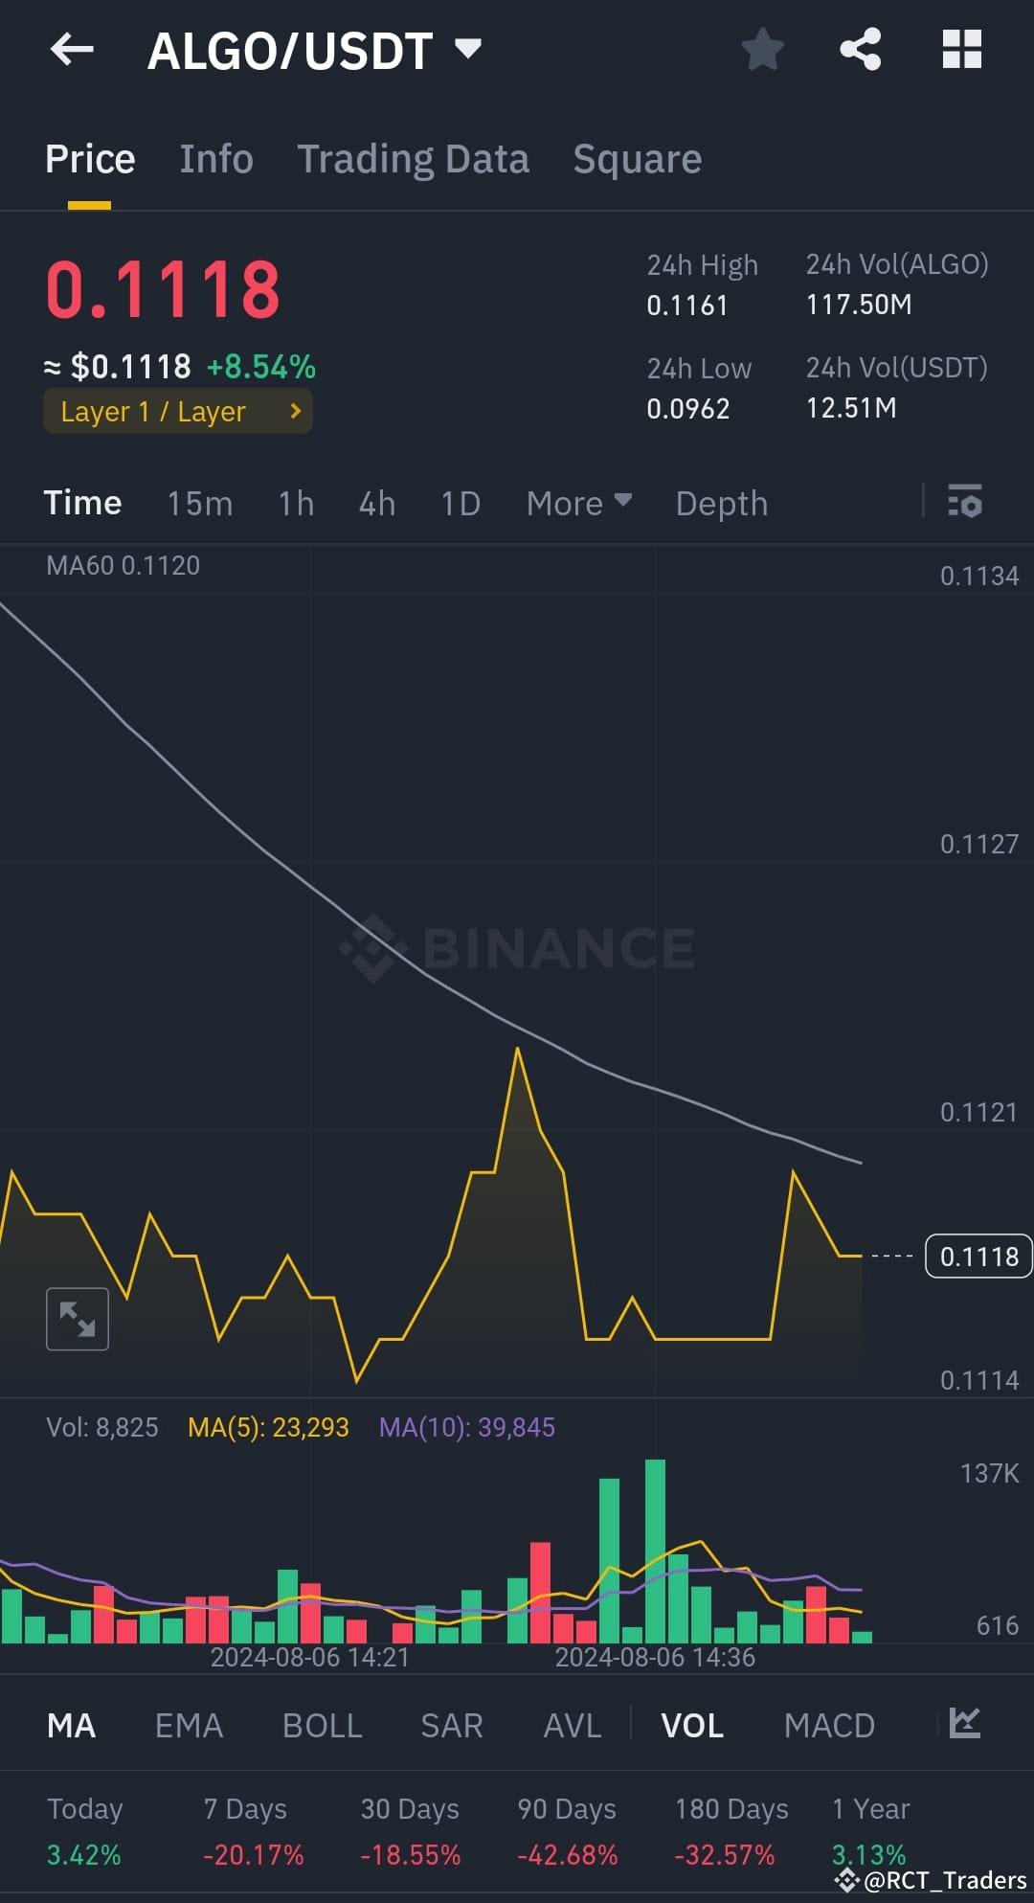Screen dimensions: 1034x1903
Task: Tap the 0.1118 current price label
Action: point(978,1256)
